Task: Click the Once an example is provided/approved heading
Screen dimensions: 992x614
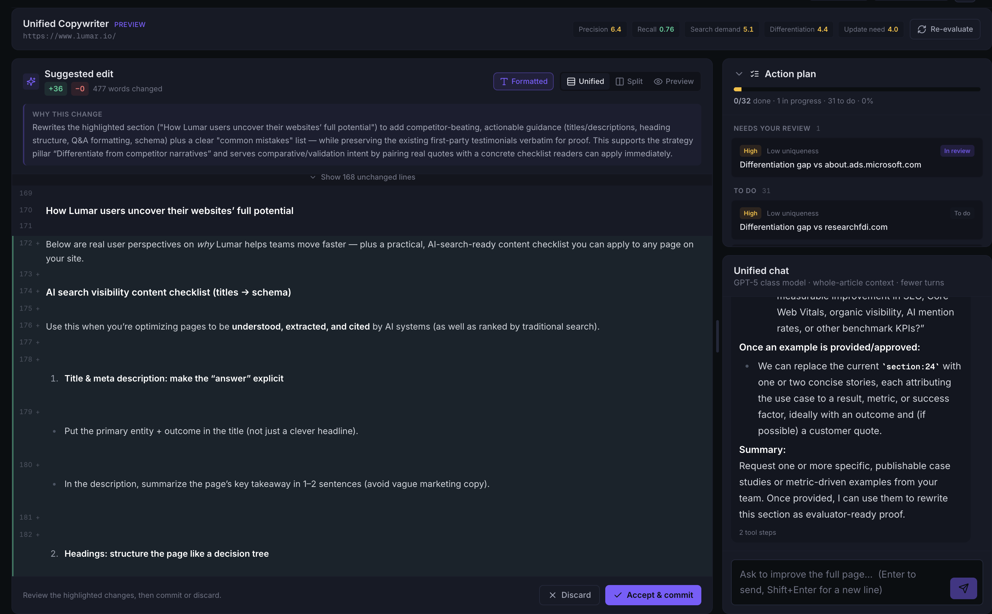Action: click(829, 348)
